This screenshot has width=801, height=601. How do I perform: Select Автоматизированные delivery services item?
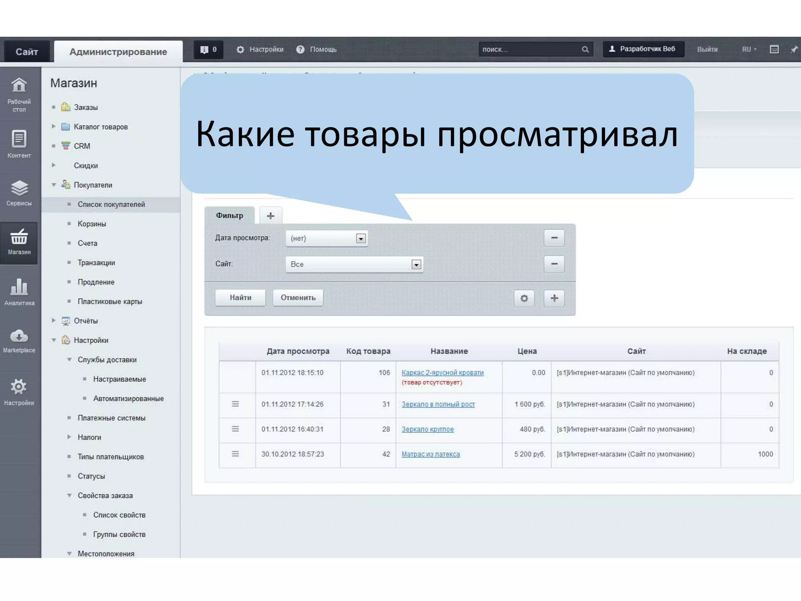click(x=128, y=398)
